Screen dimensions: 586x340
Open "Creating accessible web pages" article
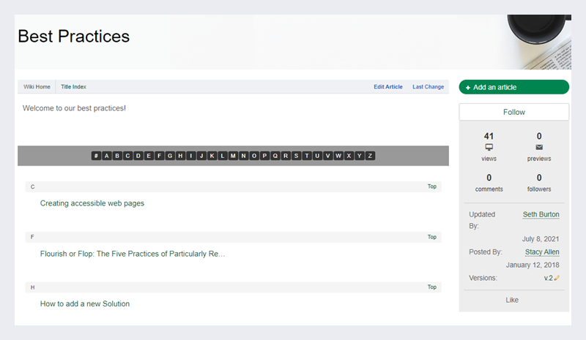pos(92,203)
